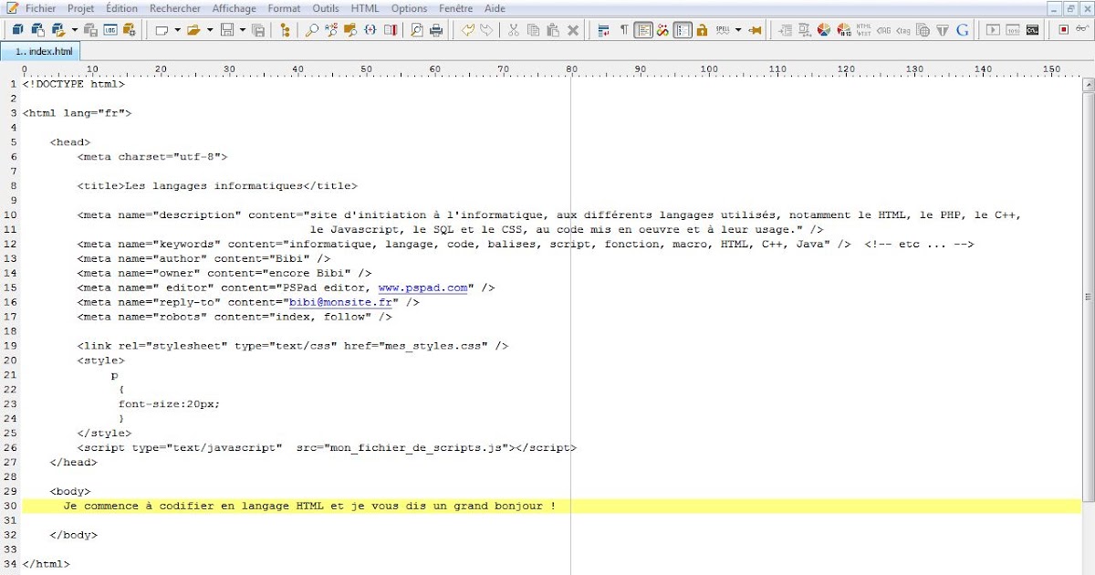This screenshot has height=575, width=1095.
Task: Open the Format menu
Action: pyautogui.click(x=284, y=8)
